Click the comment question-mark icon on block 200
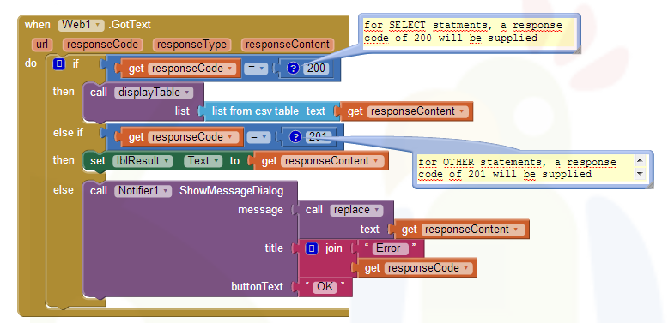 (293, 68)
